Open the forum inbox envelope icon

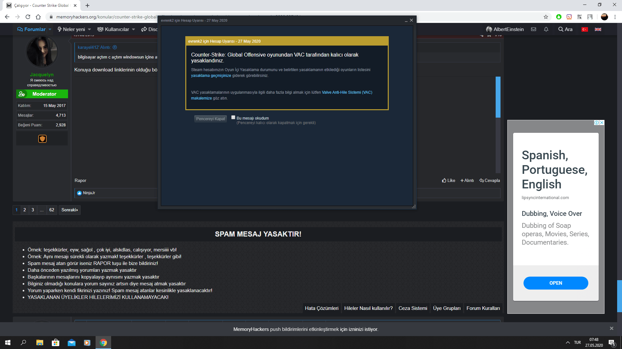534,29
